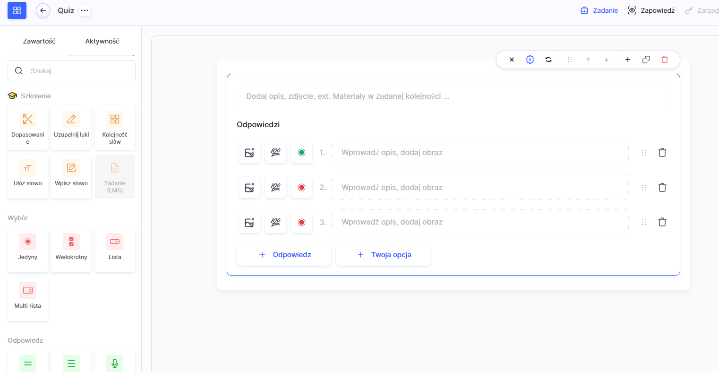Choose the Multi-lista activity type
The image size is (719, 372).
28,298
